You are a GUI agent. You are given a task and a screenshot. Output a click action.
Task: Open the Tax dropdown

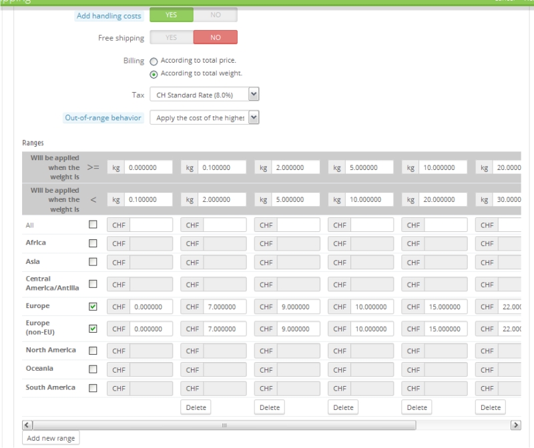[204, 95]
